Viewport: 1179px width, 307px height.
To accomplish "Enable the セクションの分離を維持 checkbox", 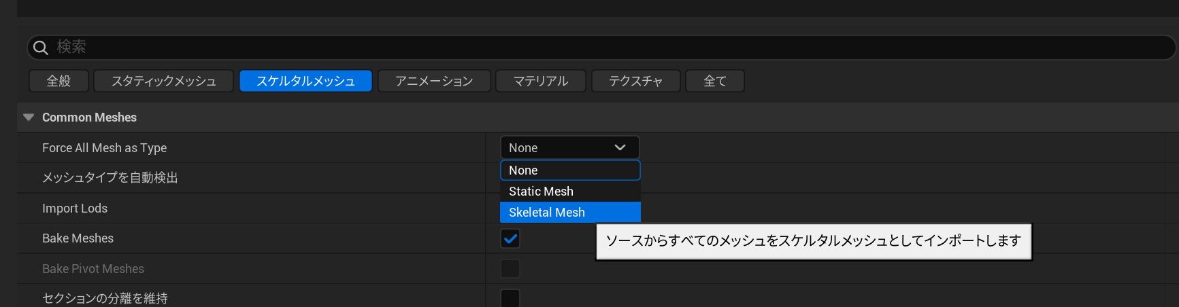I will click(x=510, y=298).
